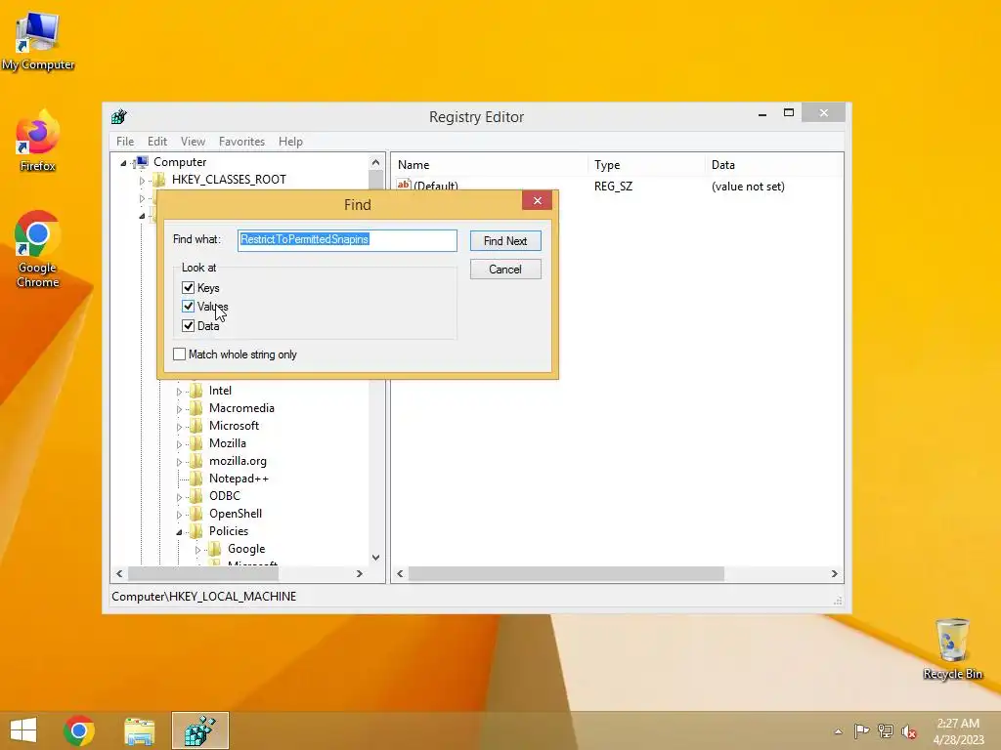Open the File menu
1001x750 pixels.
coord(125,142)
